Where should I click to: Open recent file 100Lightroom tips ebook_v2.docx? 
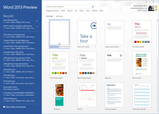[19, 59]
